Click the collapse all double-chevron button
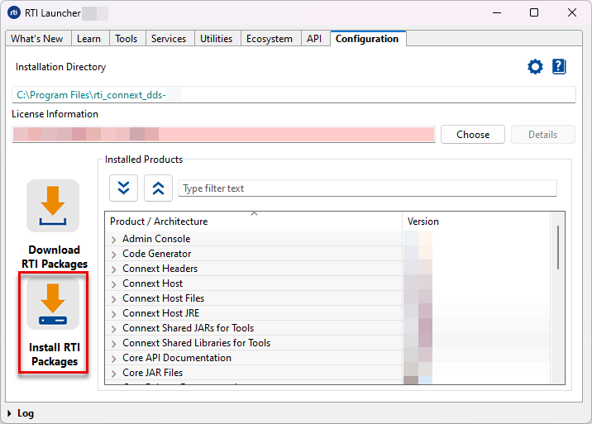 [158, 188]
